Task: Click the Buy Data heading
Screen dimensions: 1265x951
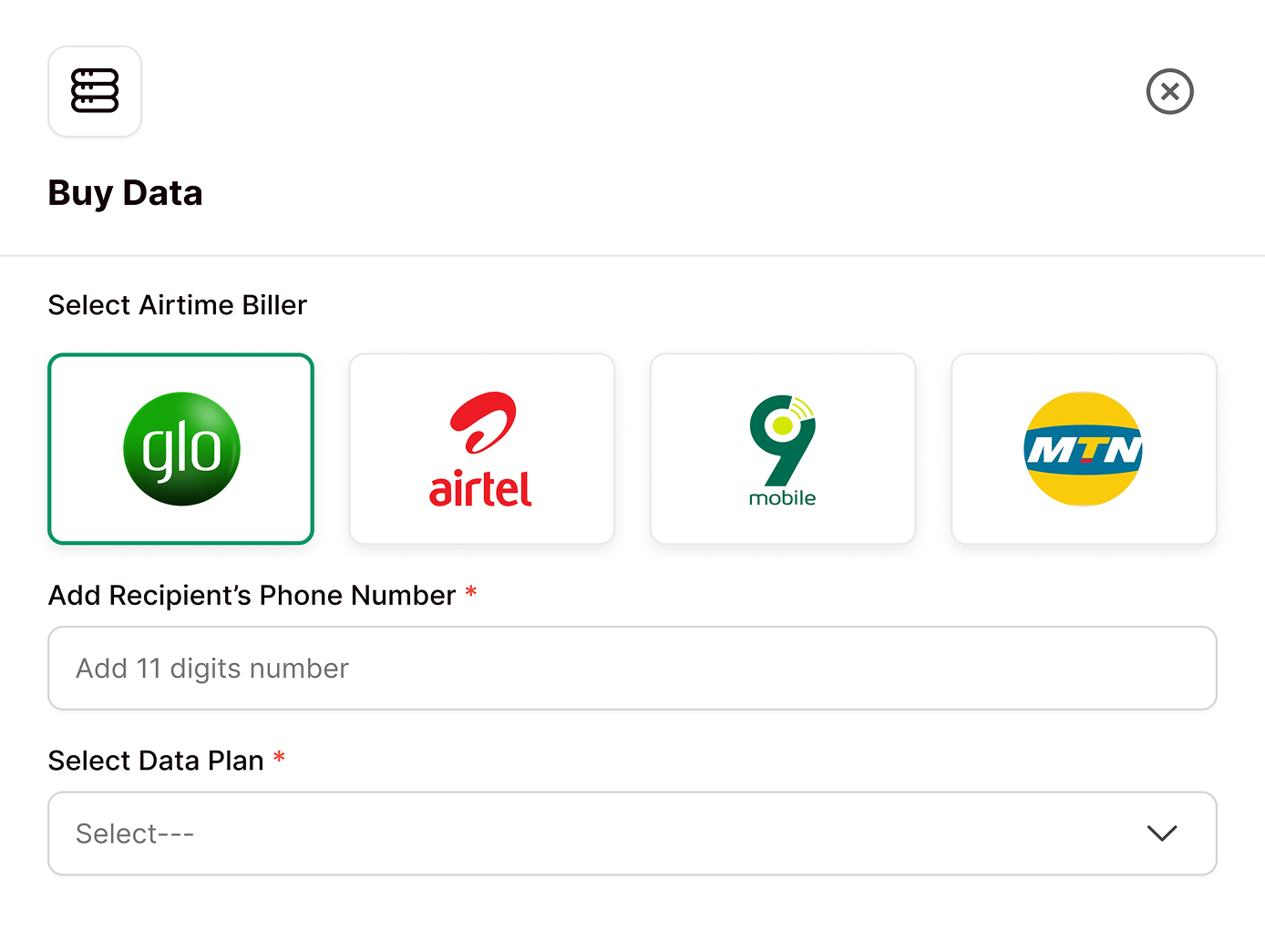Action: (x=125, y=192)
